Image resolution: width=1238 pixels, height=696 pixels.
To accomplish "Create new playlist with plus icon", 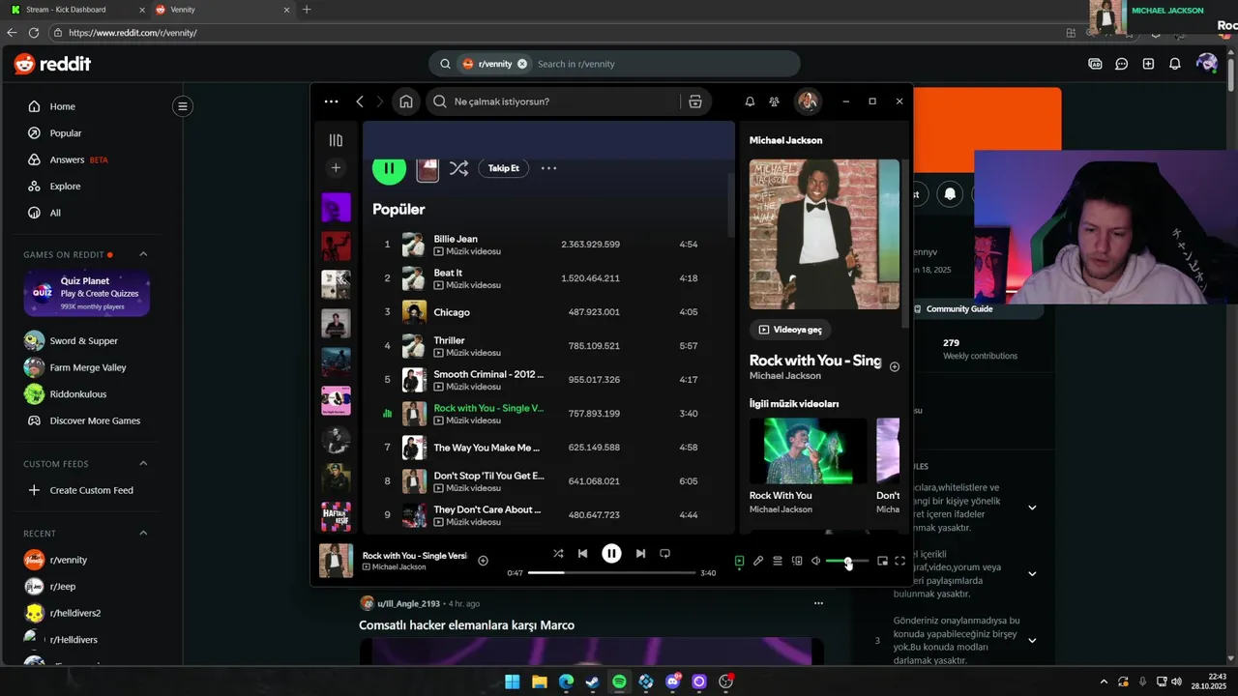I will [x=336, y=168].
